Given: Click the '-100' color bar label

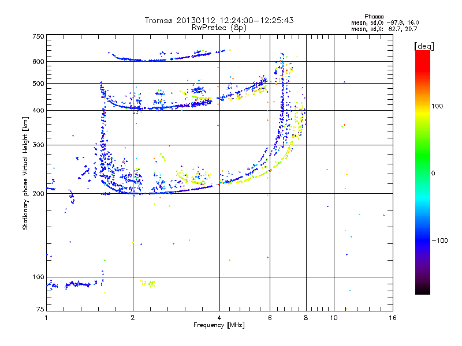Looking at the screenshot, I should pos(439,240).
